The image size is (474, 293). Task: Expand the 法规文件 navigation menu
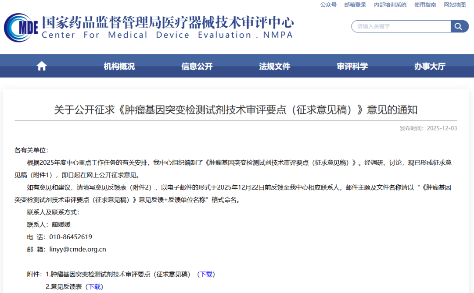[274, 66]
